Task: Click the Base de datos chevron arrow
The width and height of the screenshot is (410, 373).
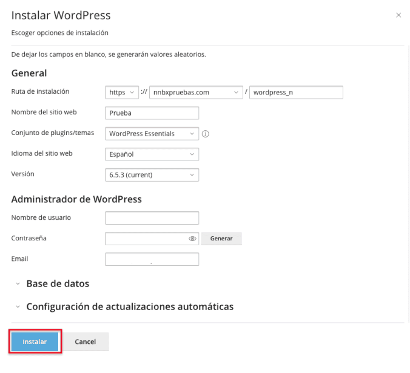Action: tap(18, 284)
